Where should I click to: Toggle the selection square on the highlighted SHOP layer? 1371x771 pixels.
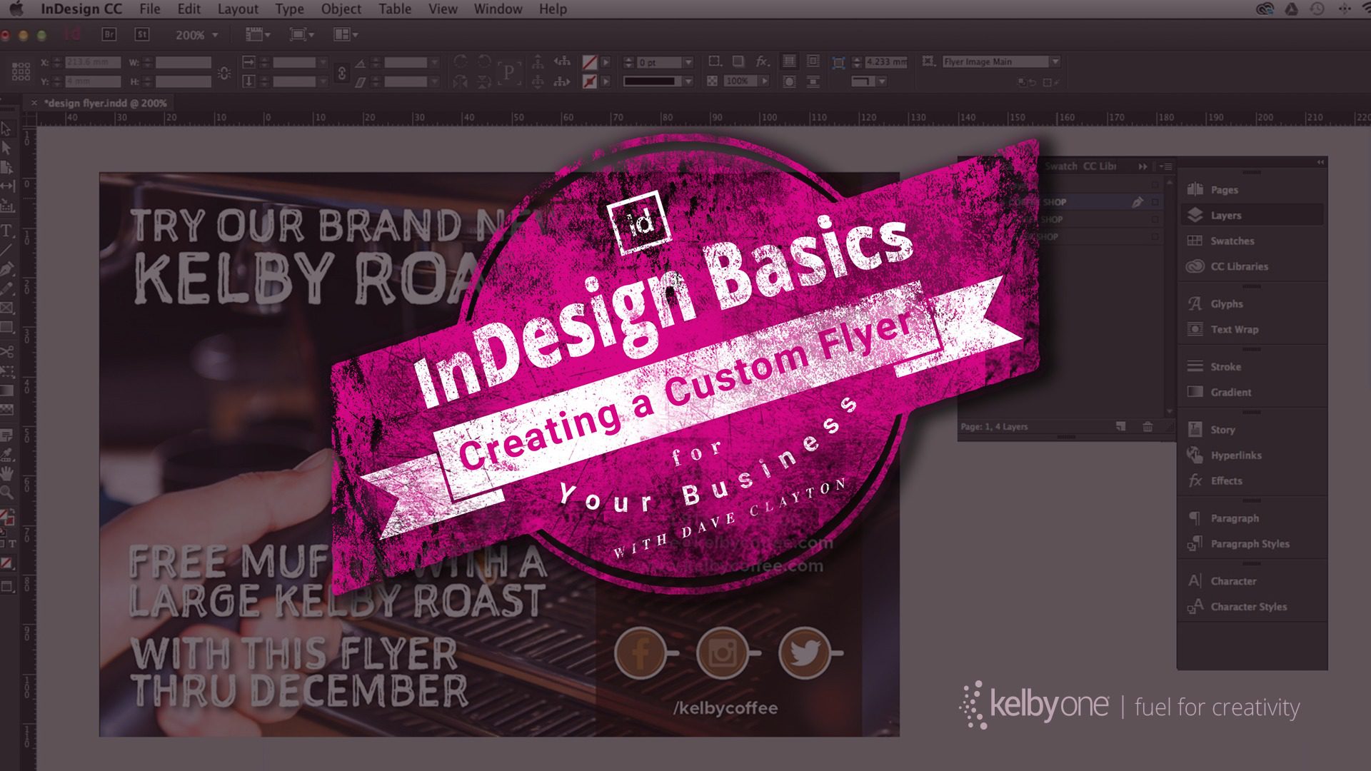pyautogui.click(x=1155, y=202)
